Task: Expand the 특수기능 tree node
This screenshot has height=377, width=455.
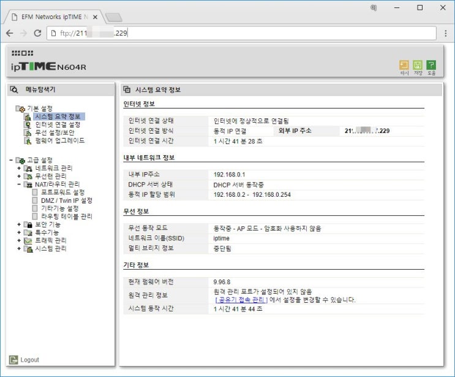Action: pyautogui.click(x=19, y=233)
